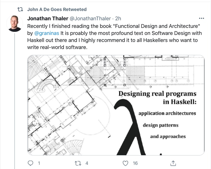Click the Jonathan Thaler display name
The image size is (211, 169).
click(x=48, y=19)
